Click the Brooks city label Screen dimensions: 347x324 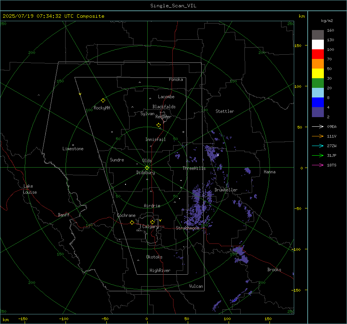pos(274,270)
